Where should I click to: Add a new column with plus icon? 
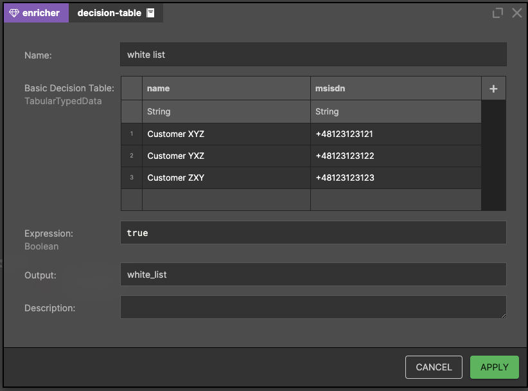click(x=493, y=89)
